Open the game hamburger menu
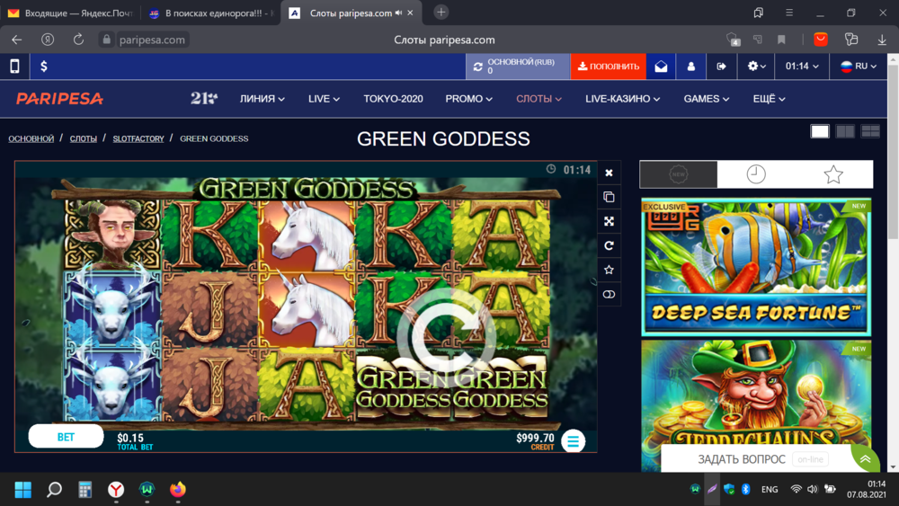 (573, 441)
